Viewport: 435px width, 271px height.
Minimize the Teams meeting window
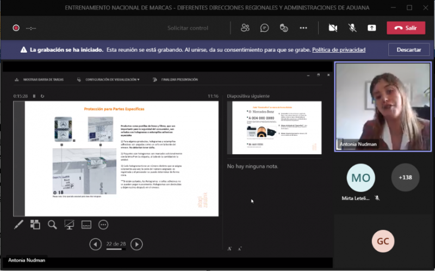click(x=393, y=8)
